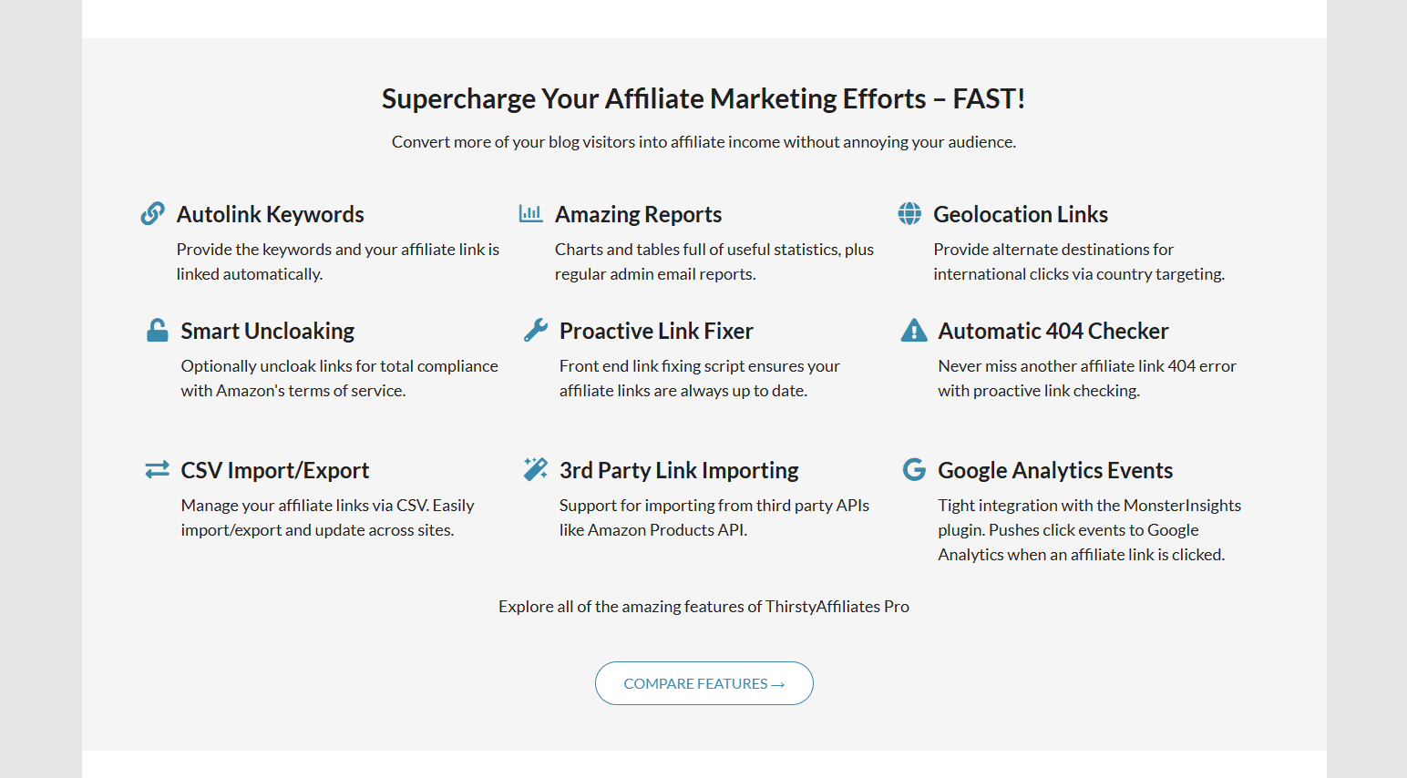Click the magic wand icon for Link Importing

536,469
